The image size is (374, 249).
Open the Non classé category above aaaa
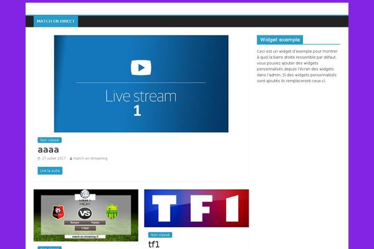point(50,140)
